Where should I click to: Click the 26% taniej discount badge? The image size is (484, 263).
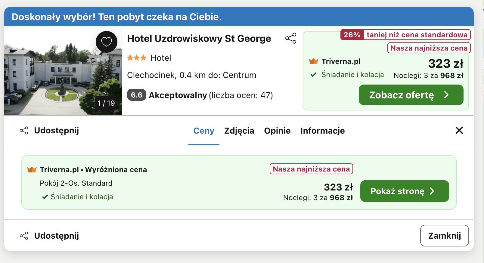pos(405,35)
